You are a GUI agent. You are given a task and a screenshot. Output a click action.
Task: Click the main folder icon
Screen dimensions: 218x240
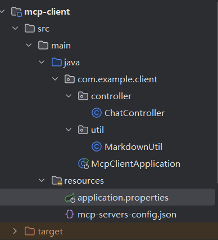click(43, 46)
